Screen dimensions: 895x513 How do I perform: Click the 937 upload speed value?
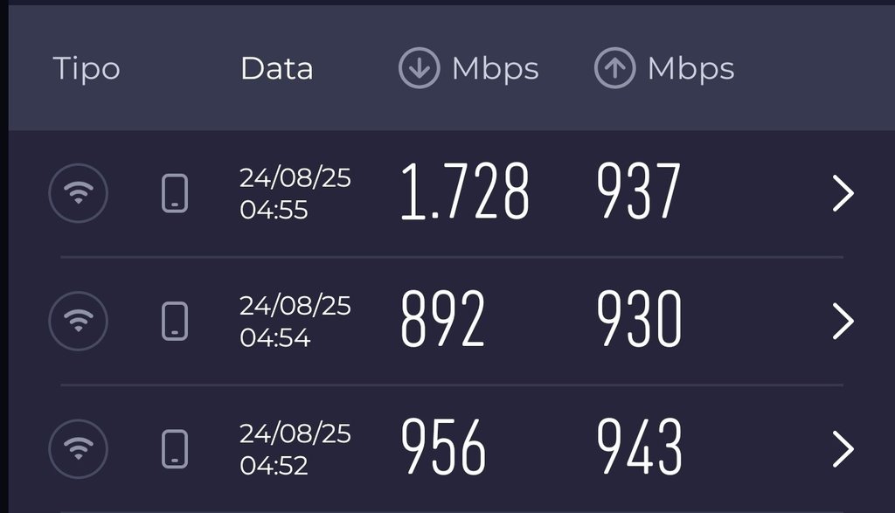point(639,193)
